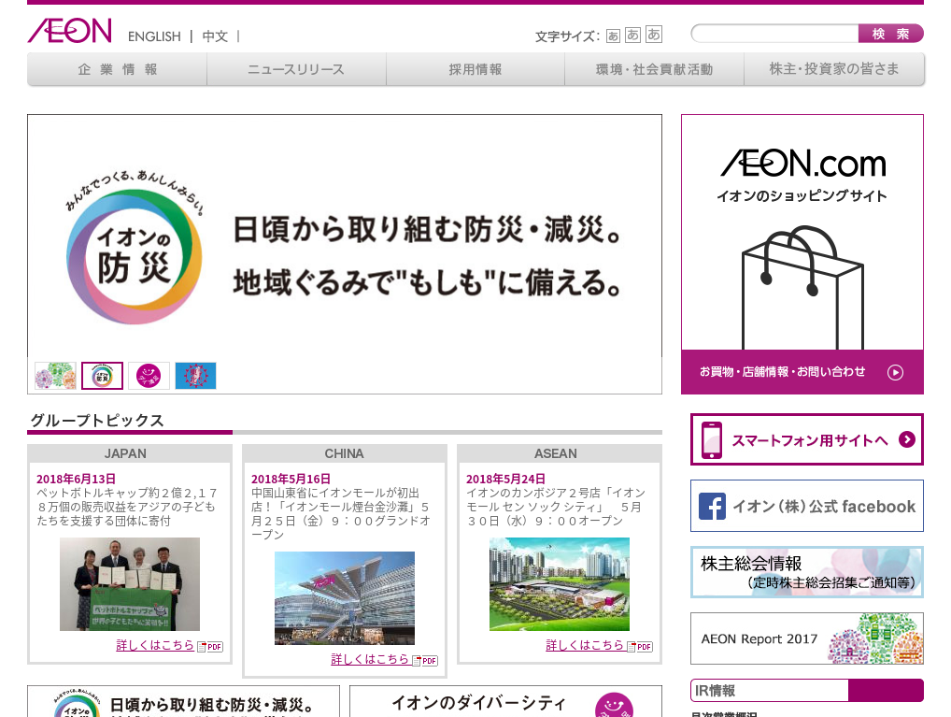Set font size to small あ

point(613,36)
